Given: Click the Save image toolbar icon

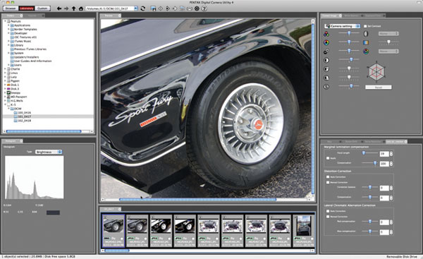Looking at the screenshot, I should tap(153, 8).
